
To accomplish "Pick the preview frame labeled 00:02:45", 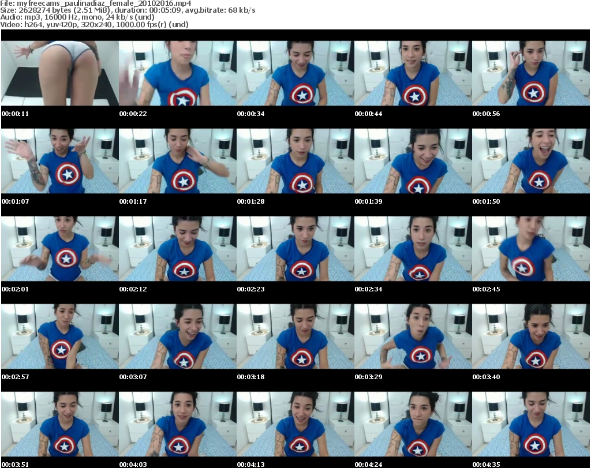I will tap(530, 249).
